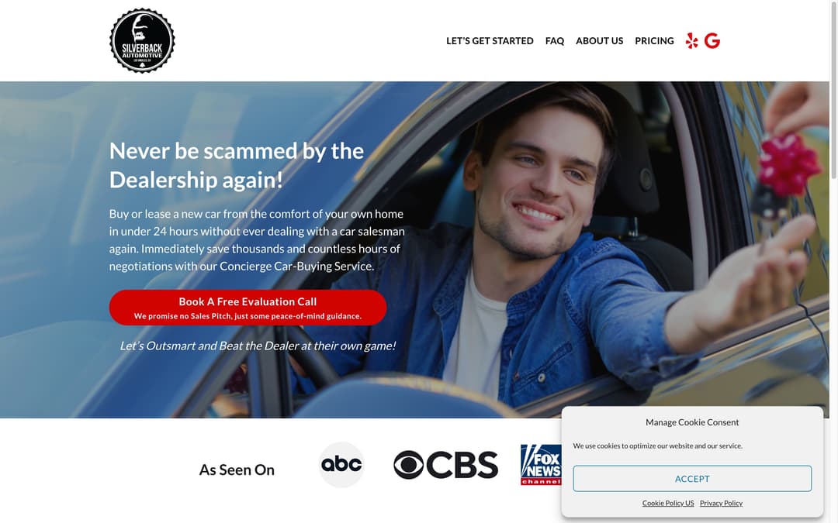Click the Silverback Automotive logo
838x523 pixels.
click(x=142, y=40)
